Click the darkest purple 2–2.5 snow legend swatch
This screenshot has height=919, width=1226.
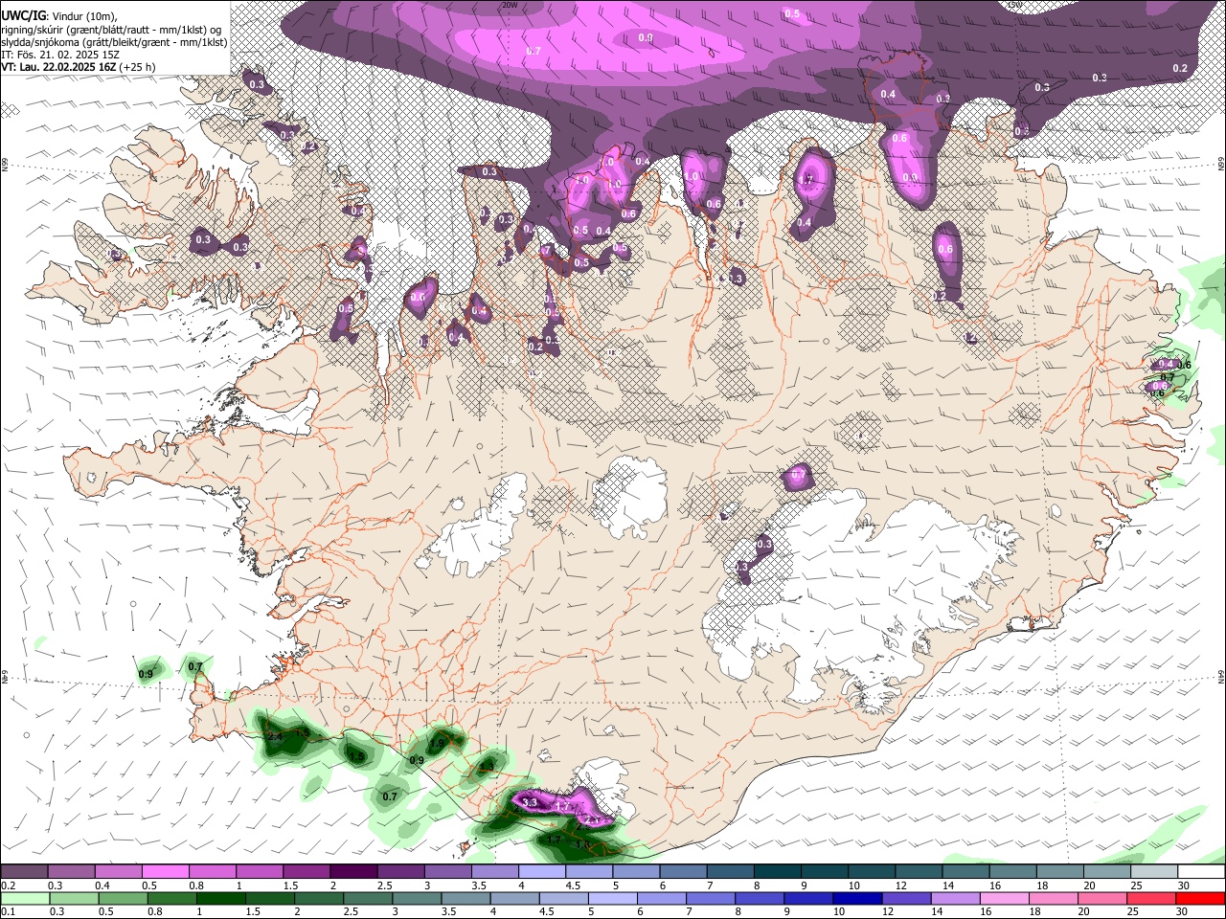pos(353,871)
